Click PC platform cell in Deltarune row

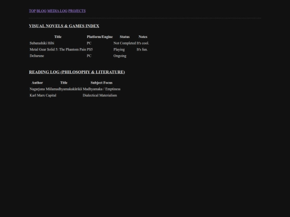click(89, 56)
